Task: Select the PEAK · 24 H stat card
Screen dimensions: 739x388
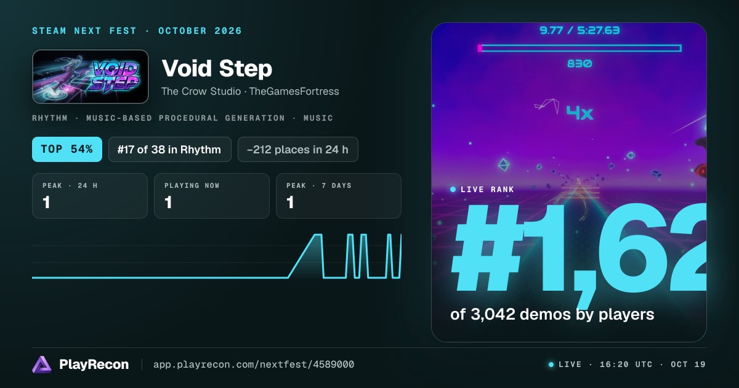Action: tap(90, 196)
